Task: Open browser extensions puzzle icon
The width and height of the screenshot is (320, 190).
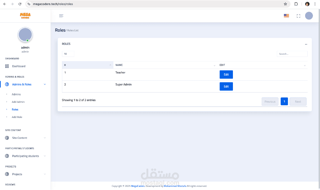Action: coord(296,4)
